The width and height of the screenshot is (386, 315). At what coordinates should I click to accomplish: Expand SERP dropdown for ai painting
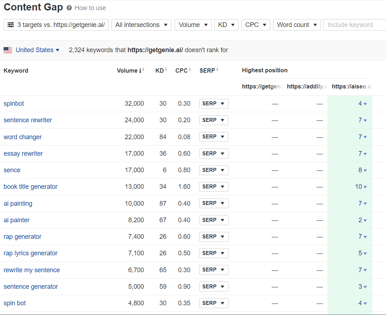tap(214, 203)
